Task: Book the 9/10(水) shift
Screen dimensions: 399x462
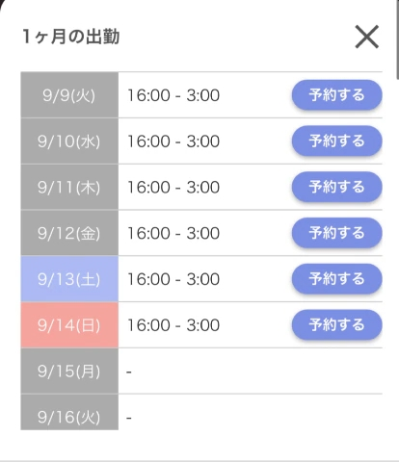Action: tap(336, 141)
